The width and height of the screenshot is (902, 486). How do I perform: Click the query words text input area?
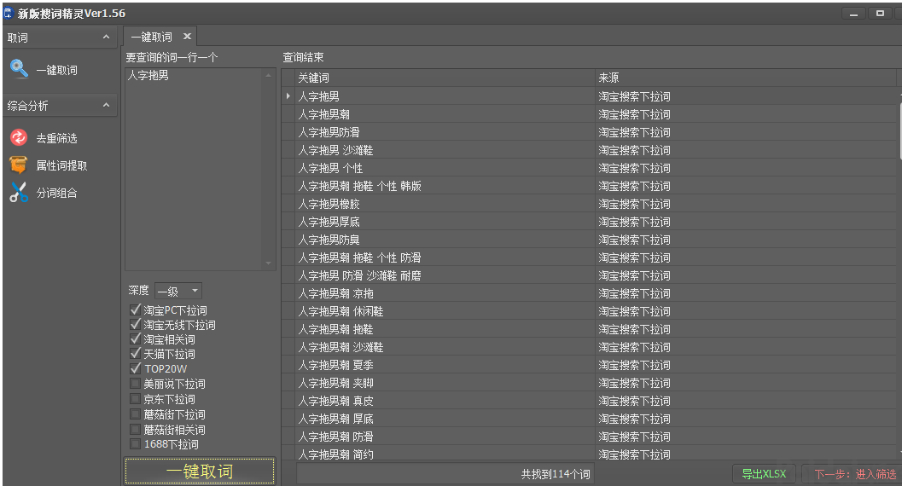[x=193, y=169]
